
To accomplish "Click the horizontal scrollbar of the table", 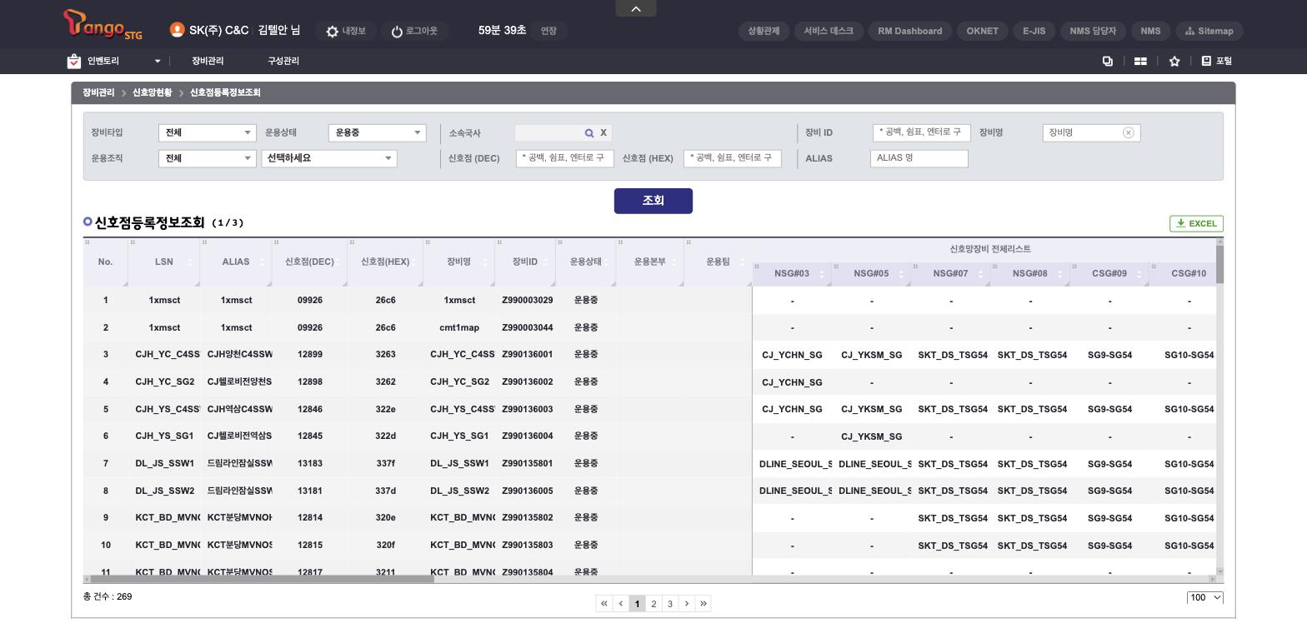I will pyautogui.click(x=263, y=579).
